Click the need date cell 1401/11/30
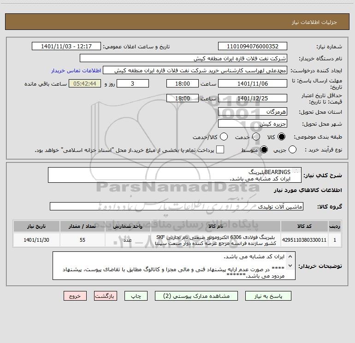This screenshot has width=355, height=343. point(36,240)
